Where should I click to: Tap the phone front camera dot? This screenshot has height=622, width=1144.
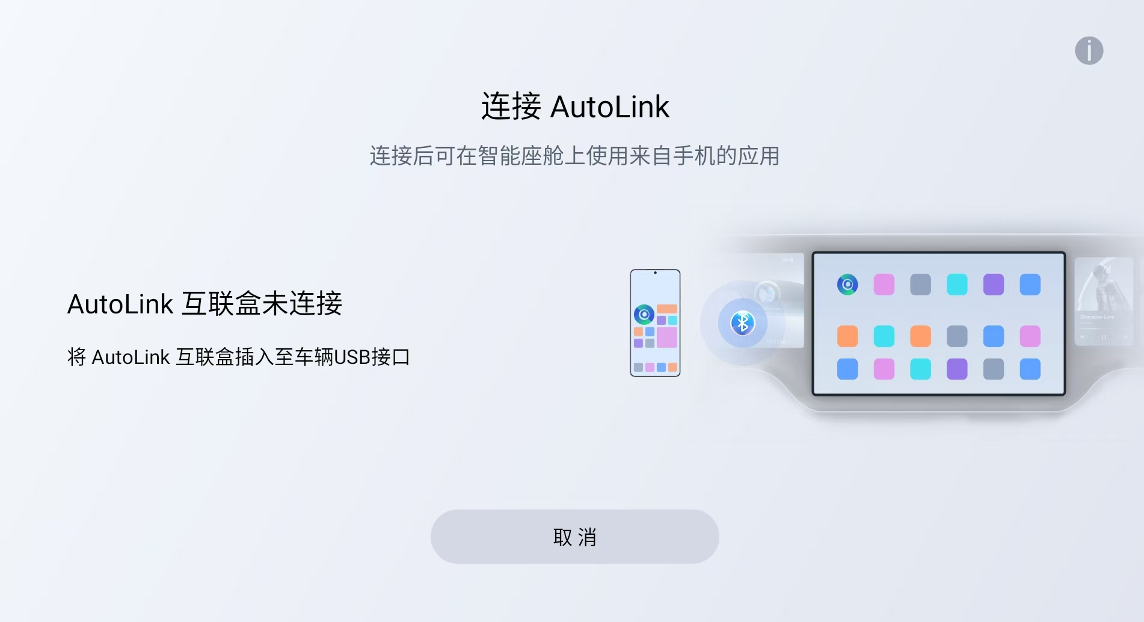coord(655,273)
